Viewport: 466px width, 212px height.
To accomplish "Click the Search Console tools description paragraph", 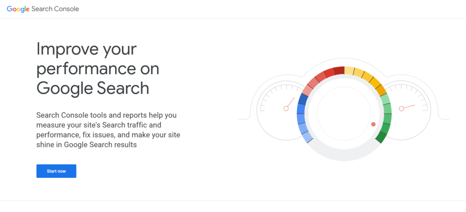I will tap(108, 130).
